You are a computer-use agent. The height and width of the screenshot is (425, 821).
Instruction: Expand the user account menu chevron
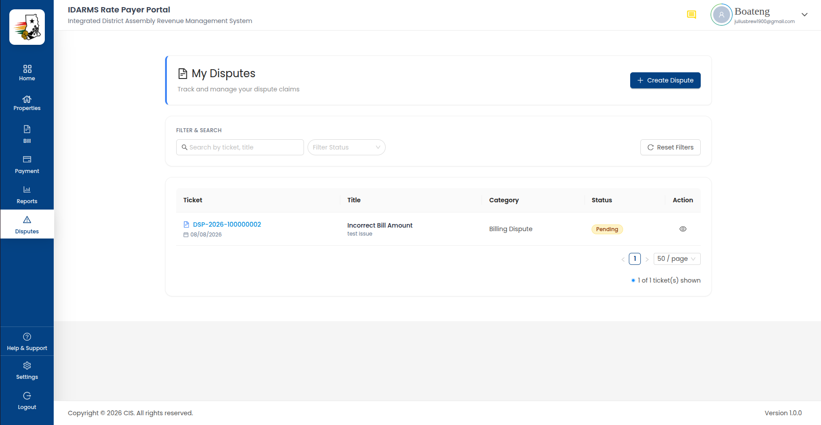[805, 15]
